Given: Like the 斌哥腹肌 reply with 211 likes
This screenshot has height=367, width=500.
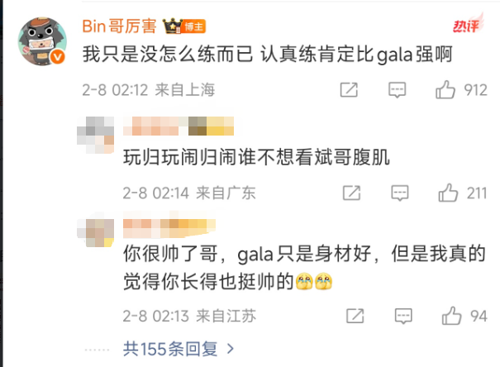Looking at the screenshot, I should click(448, 193).
